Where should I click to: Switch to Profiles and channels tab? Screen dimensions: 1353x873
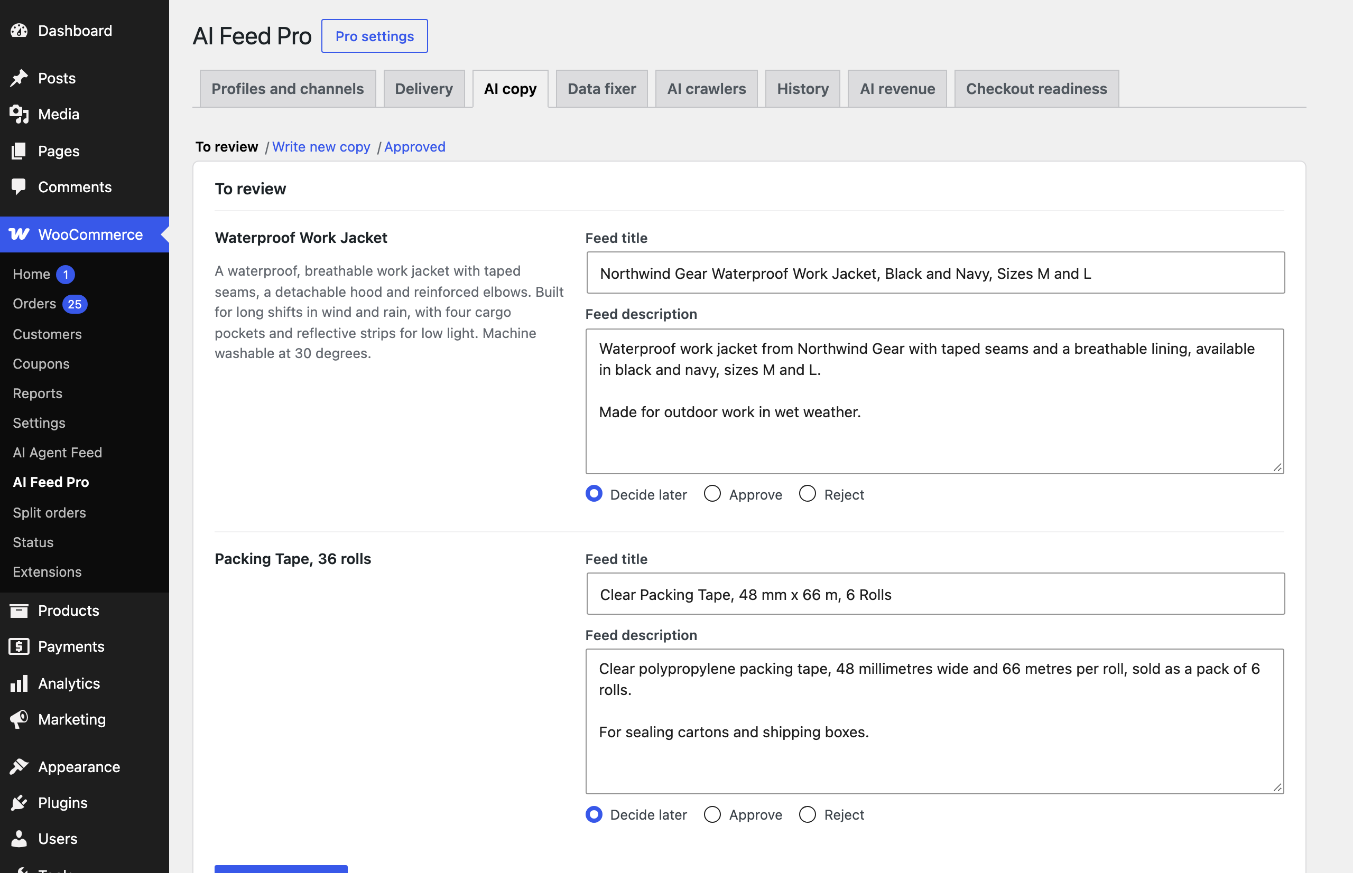288,88
